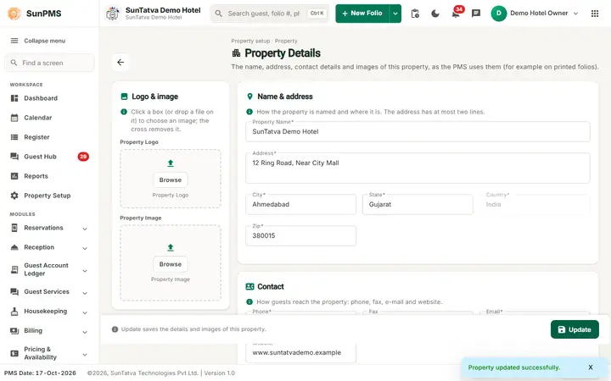Click the Calendar sidebar icon
This screenshot has height=381, width=611.
pos(14,118)
